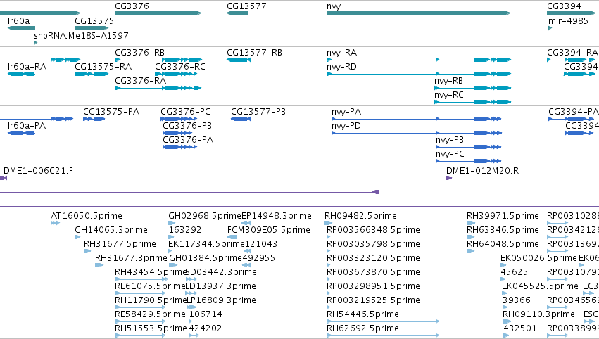Select EST SD03442.3prime
599x339 pixels.
click(x=191, y=279)
